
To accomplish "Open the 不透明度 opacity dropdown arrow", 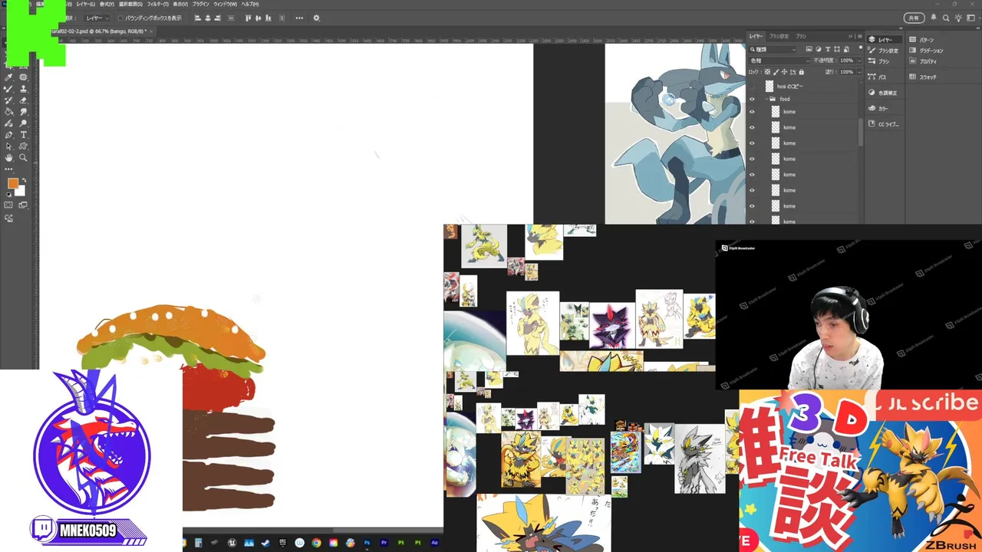I will pyautogui.click(x=859, y=61).
